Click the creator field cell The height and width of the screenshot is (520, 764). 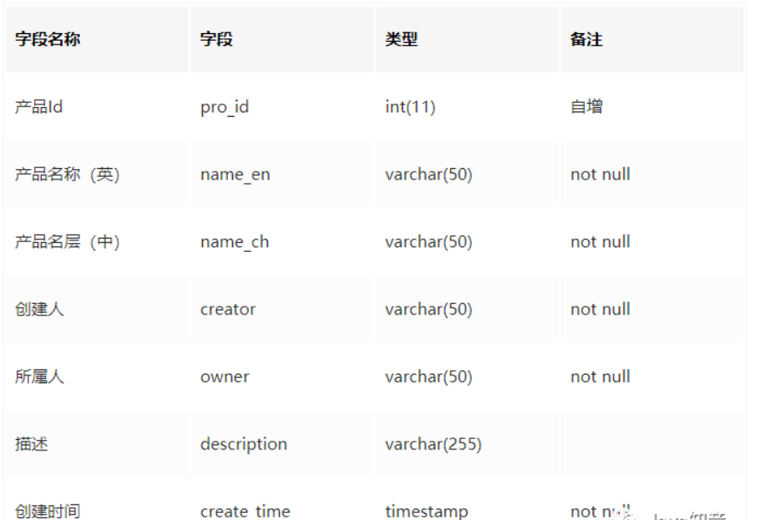click(x=282, y=309)
